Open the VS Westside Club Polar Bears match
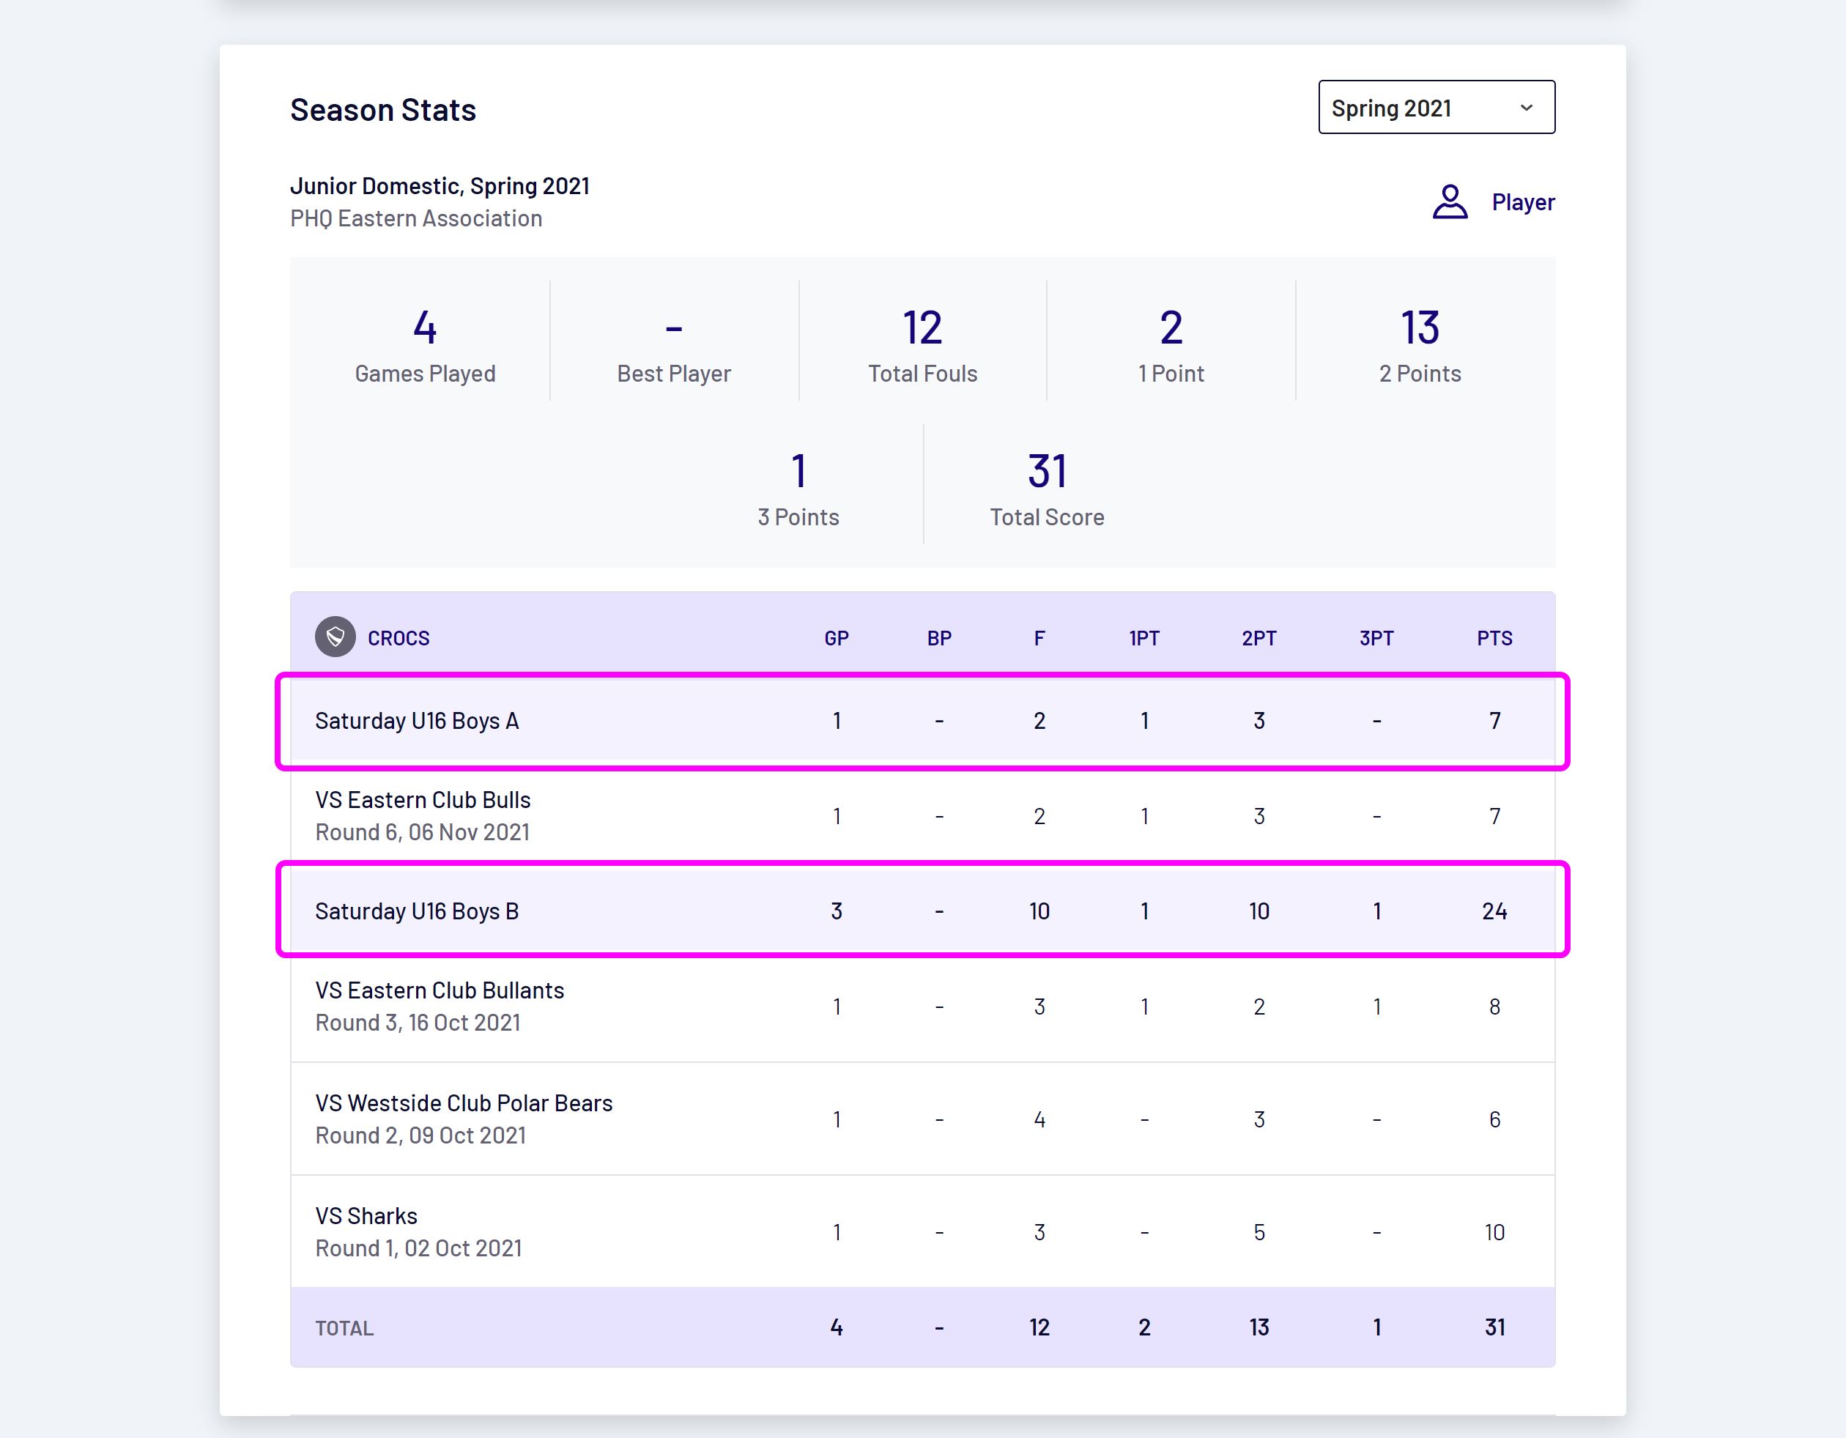The width and height of the screenshot is (1846, 1438). 463,1103
